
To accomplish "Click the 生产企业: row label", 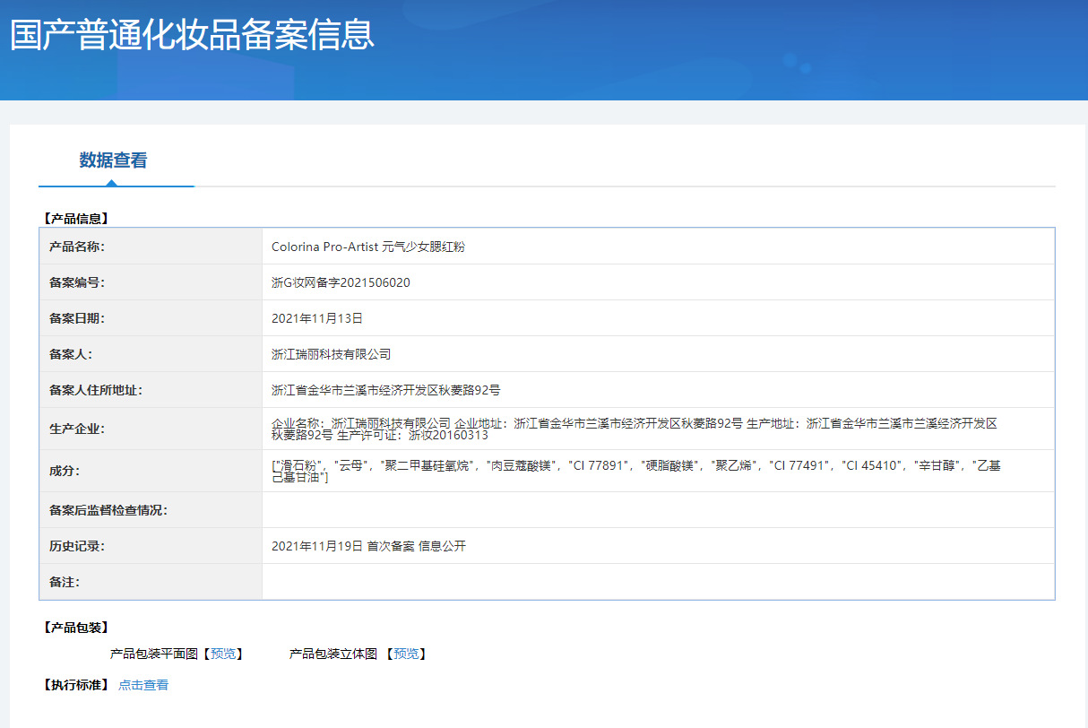I will click(77, 429).
